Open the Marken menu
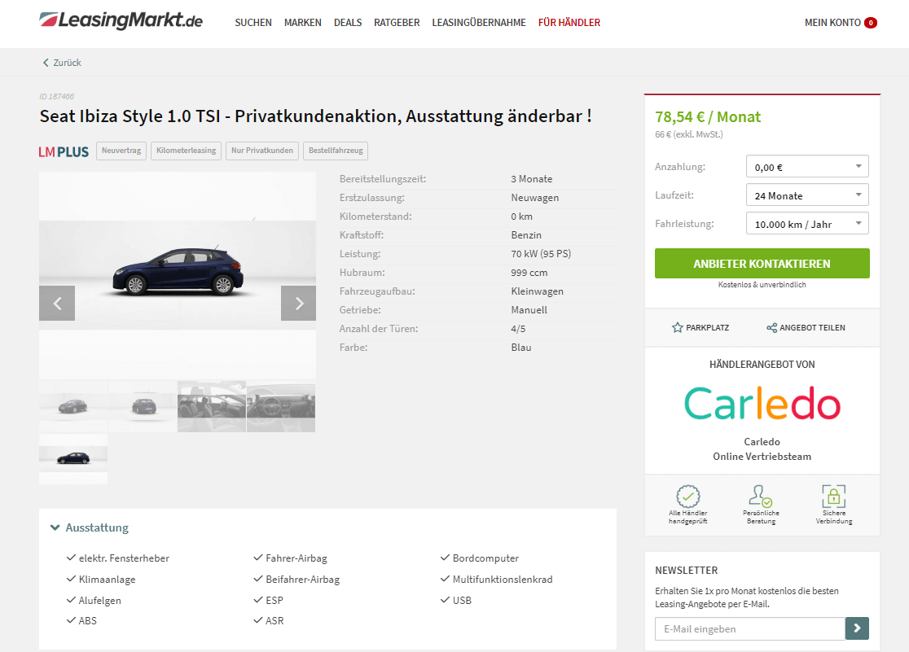The height and width of the screenshot is (652, 909). (x=303, y=23)
